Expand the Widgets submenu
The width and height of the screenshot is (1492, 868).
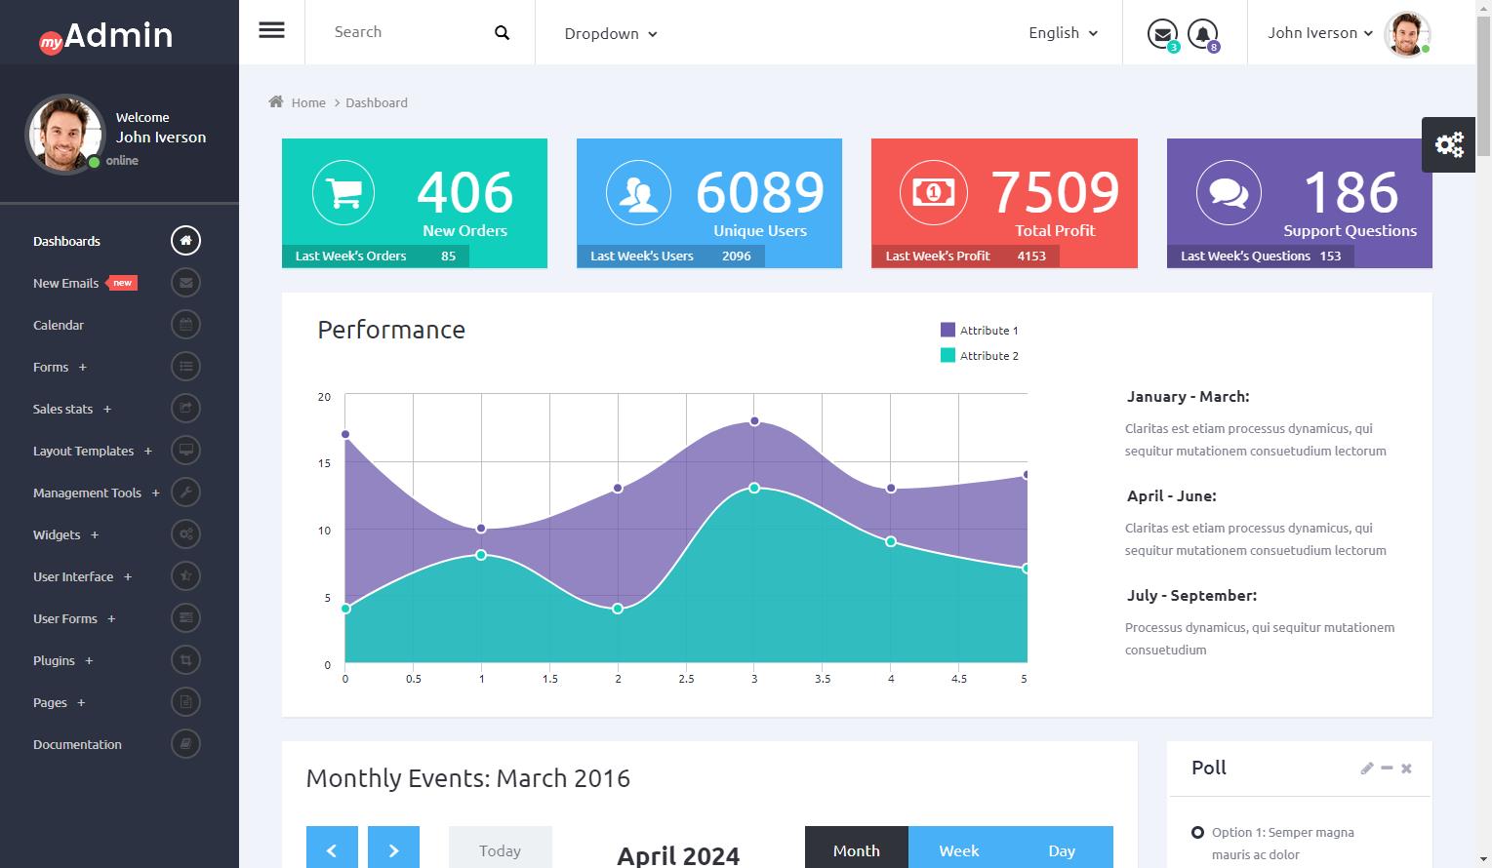click(x=95, y=534)
